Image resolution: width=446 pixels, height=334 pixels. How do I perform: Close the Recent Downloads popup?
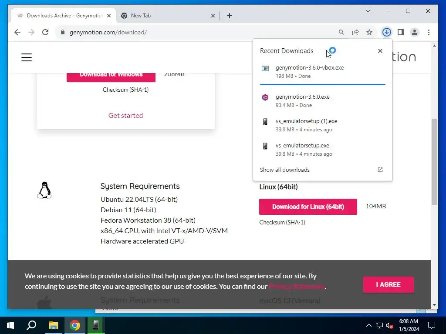point(380,51)
